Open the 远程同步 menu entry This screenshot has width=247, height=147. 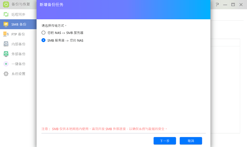(x=18, y=15)
